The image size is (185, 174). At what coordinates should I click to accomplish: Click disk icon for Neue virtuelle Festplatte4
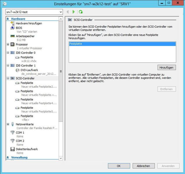coord(17,99)
